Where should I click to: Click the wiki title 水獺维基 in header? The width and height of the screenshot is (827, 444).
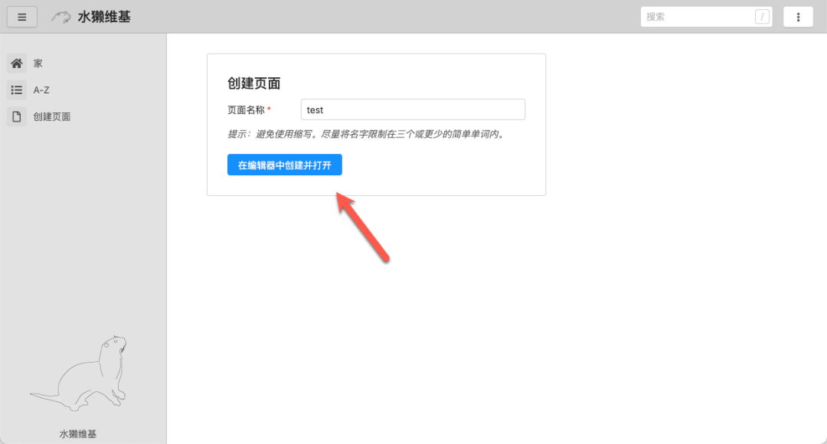(x=103, y=16)
